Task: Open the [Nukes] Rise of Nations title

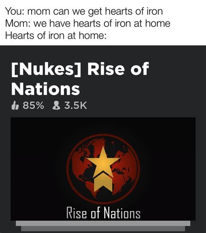Action: (80, 79)
